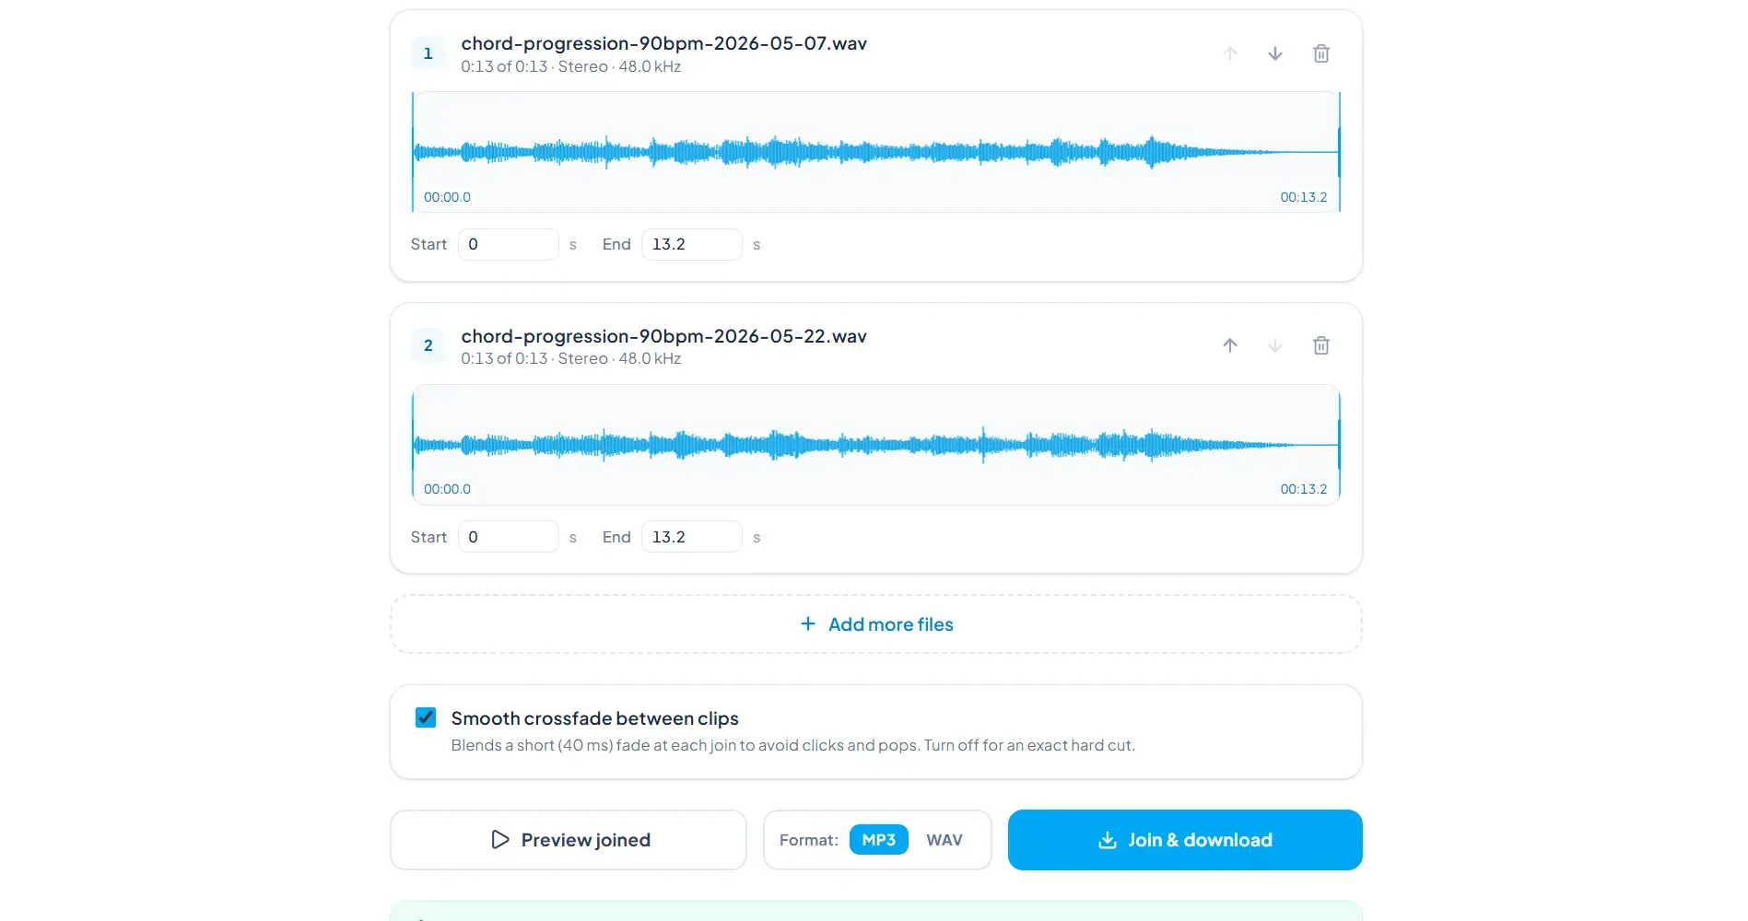Select MP3 output format
This screenshot has width=1748, height=921.
click(x=879, y=840)
